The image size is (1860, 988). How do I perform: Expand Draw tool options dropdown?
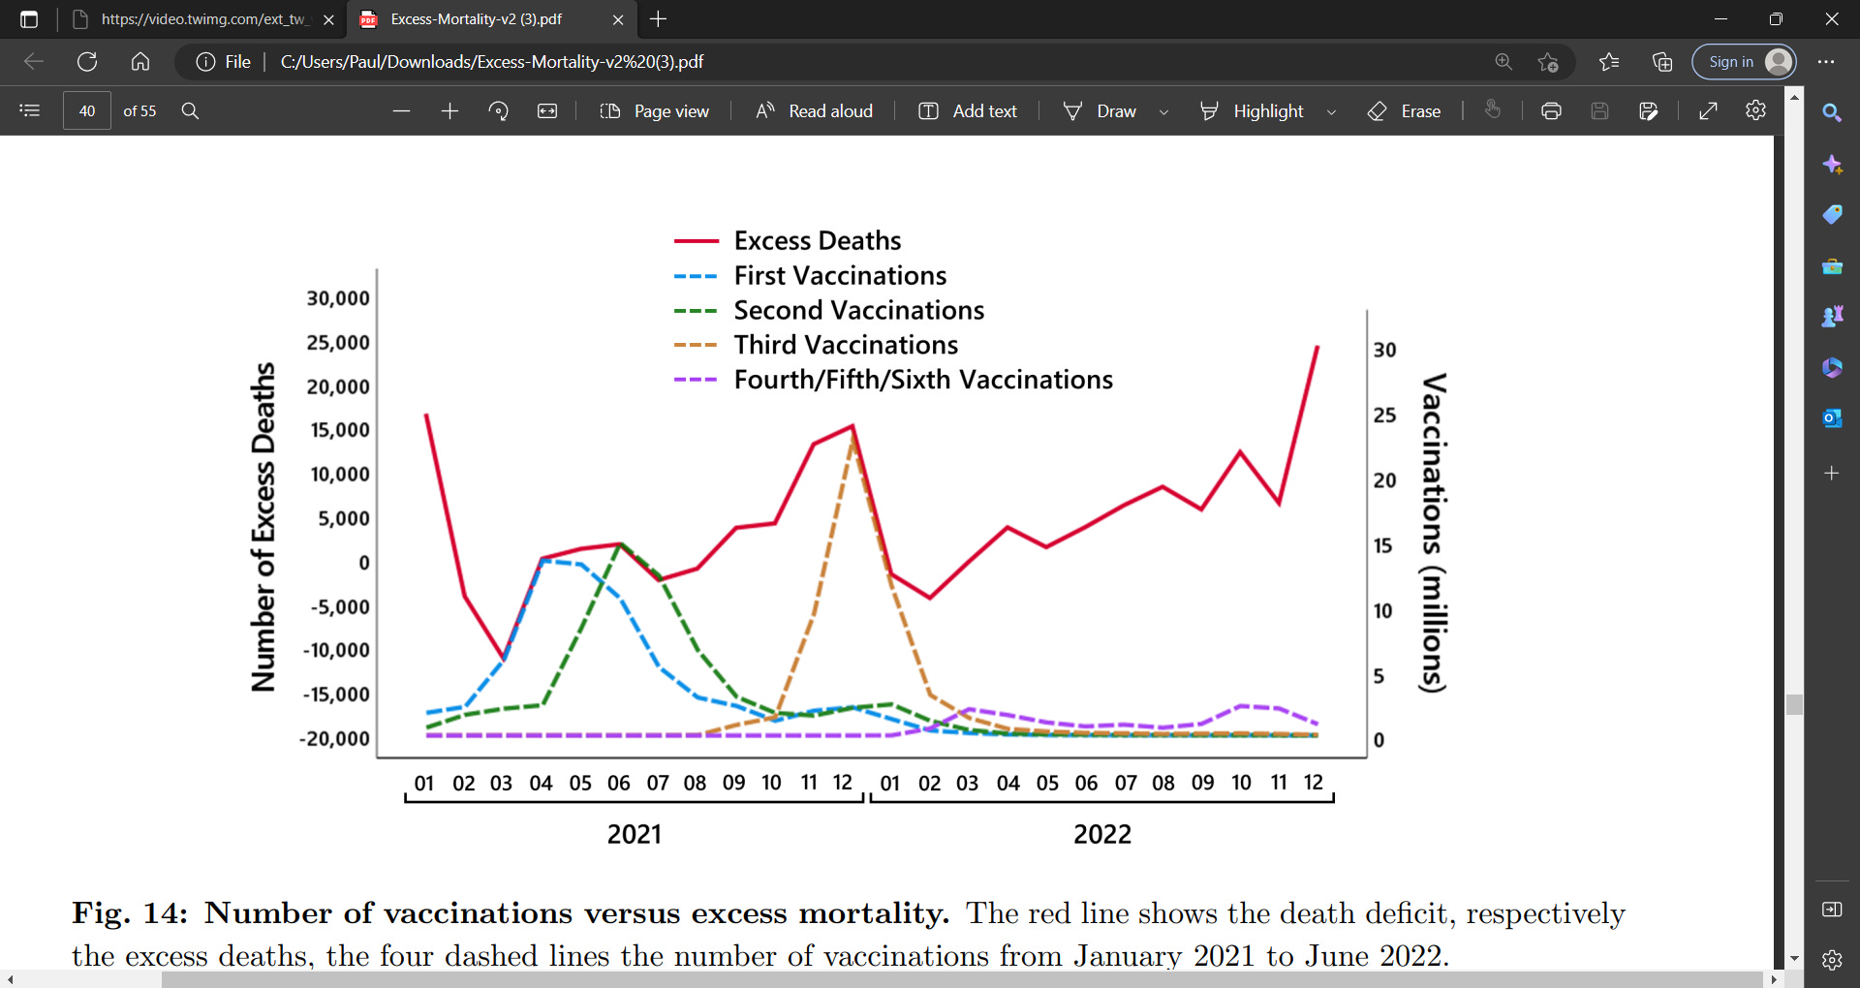coord(1163,112)
